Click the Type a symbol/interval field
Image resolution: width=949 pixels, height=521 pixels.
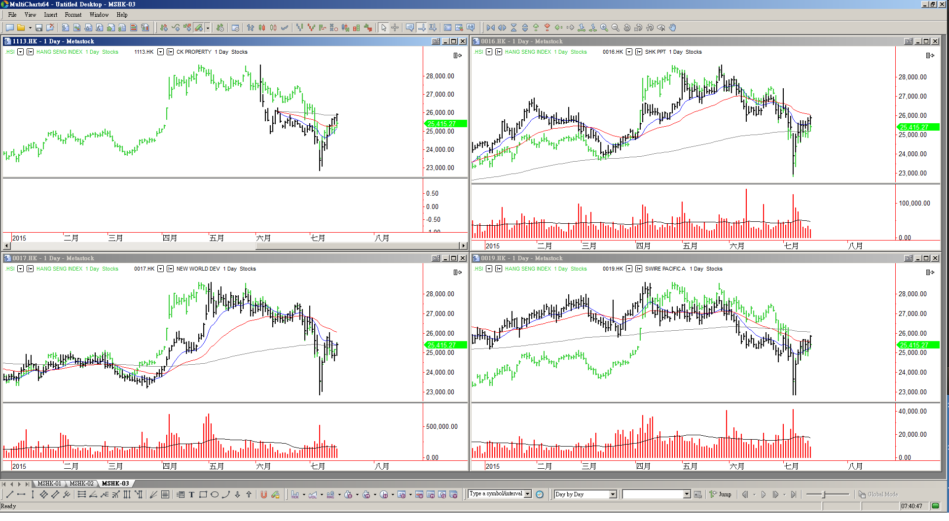coord(496,494)
